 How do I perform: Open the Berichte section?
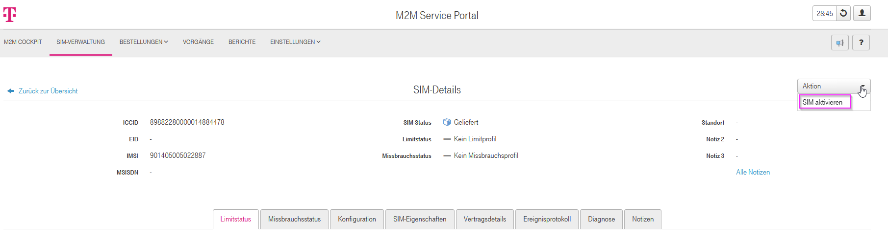coord(242,42)
